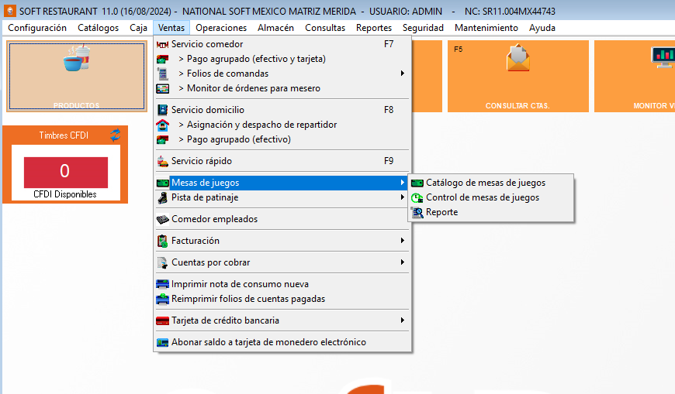Open the Configuración menu

coord(37,28)
